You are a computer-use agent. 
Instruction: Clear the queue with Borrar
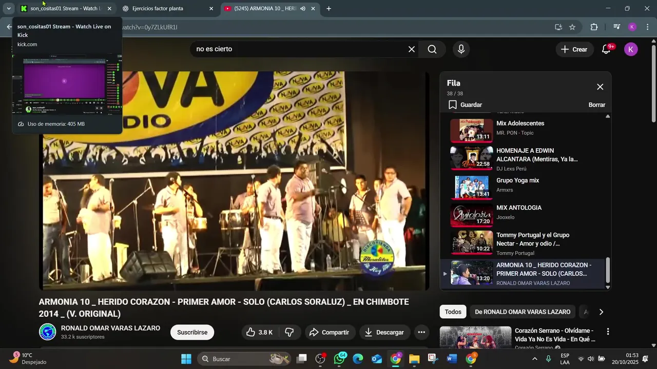[596, 105]
